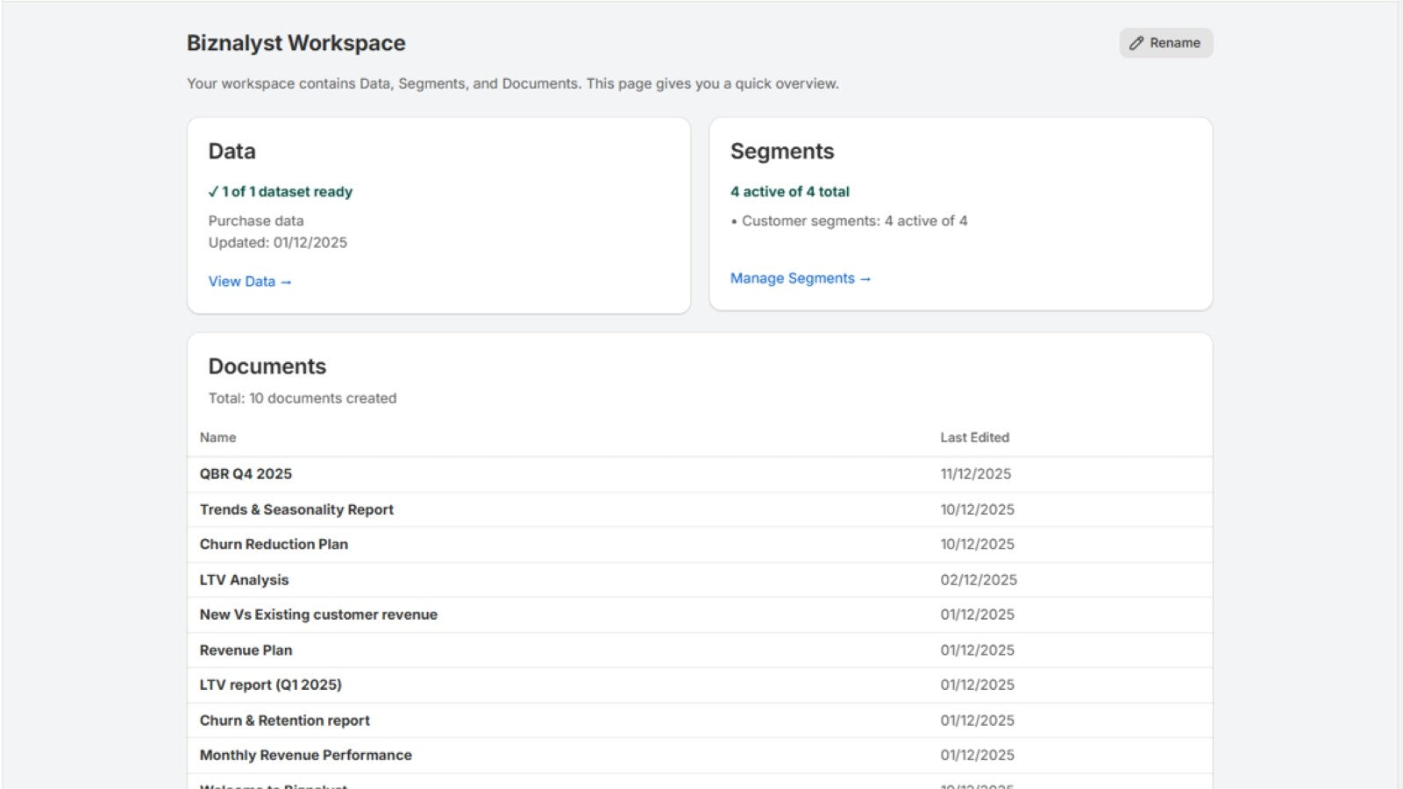Image resolution: width=1403 pixels, height=789 pixels.
Task: Open the LTV Analysis document
Action: pyautogui.click(x=244, y=579)
